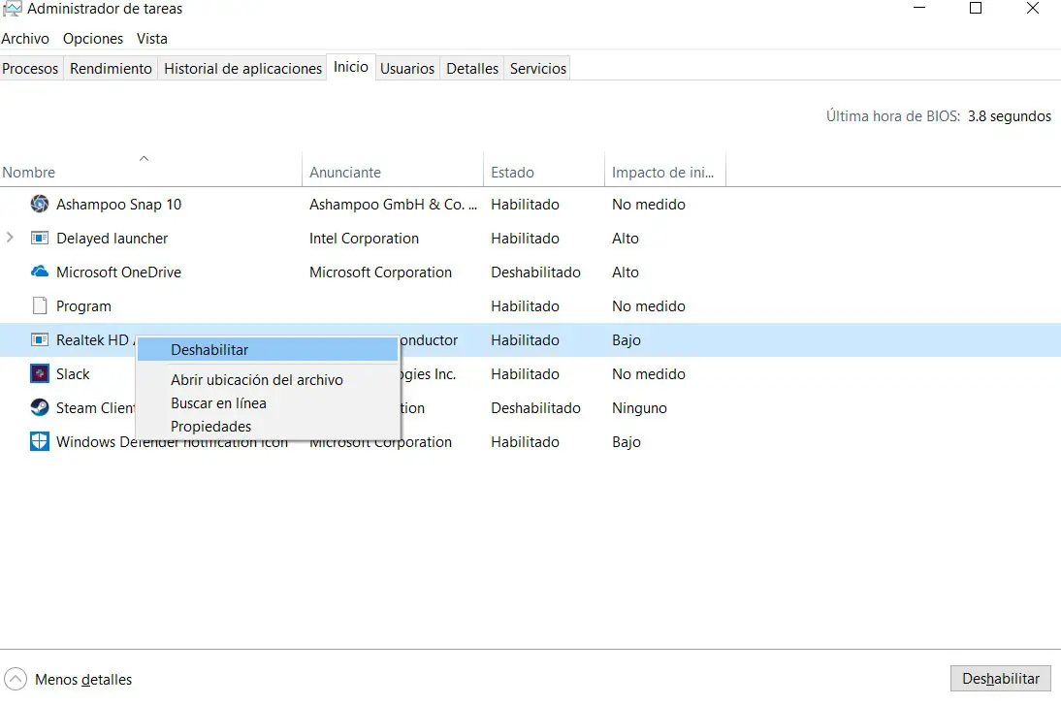Screen dimensions: 1061x705
Task: Click Bajo impact of Windows Defender row
Action: (x=626, y=442)
